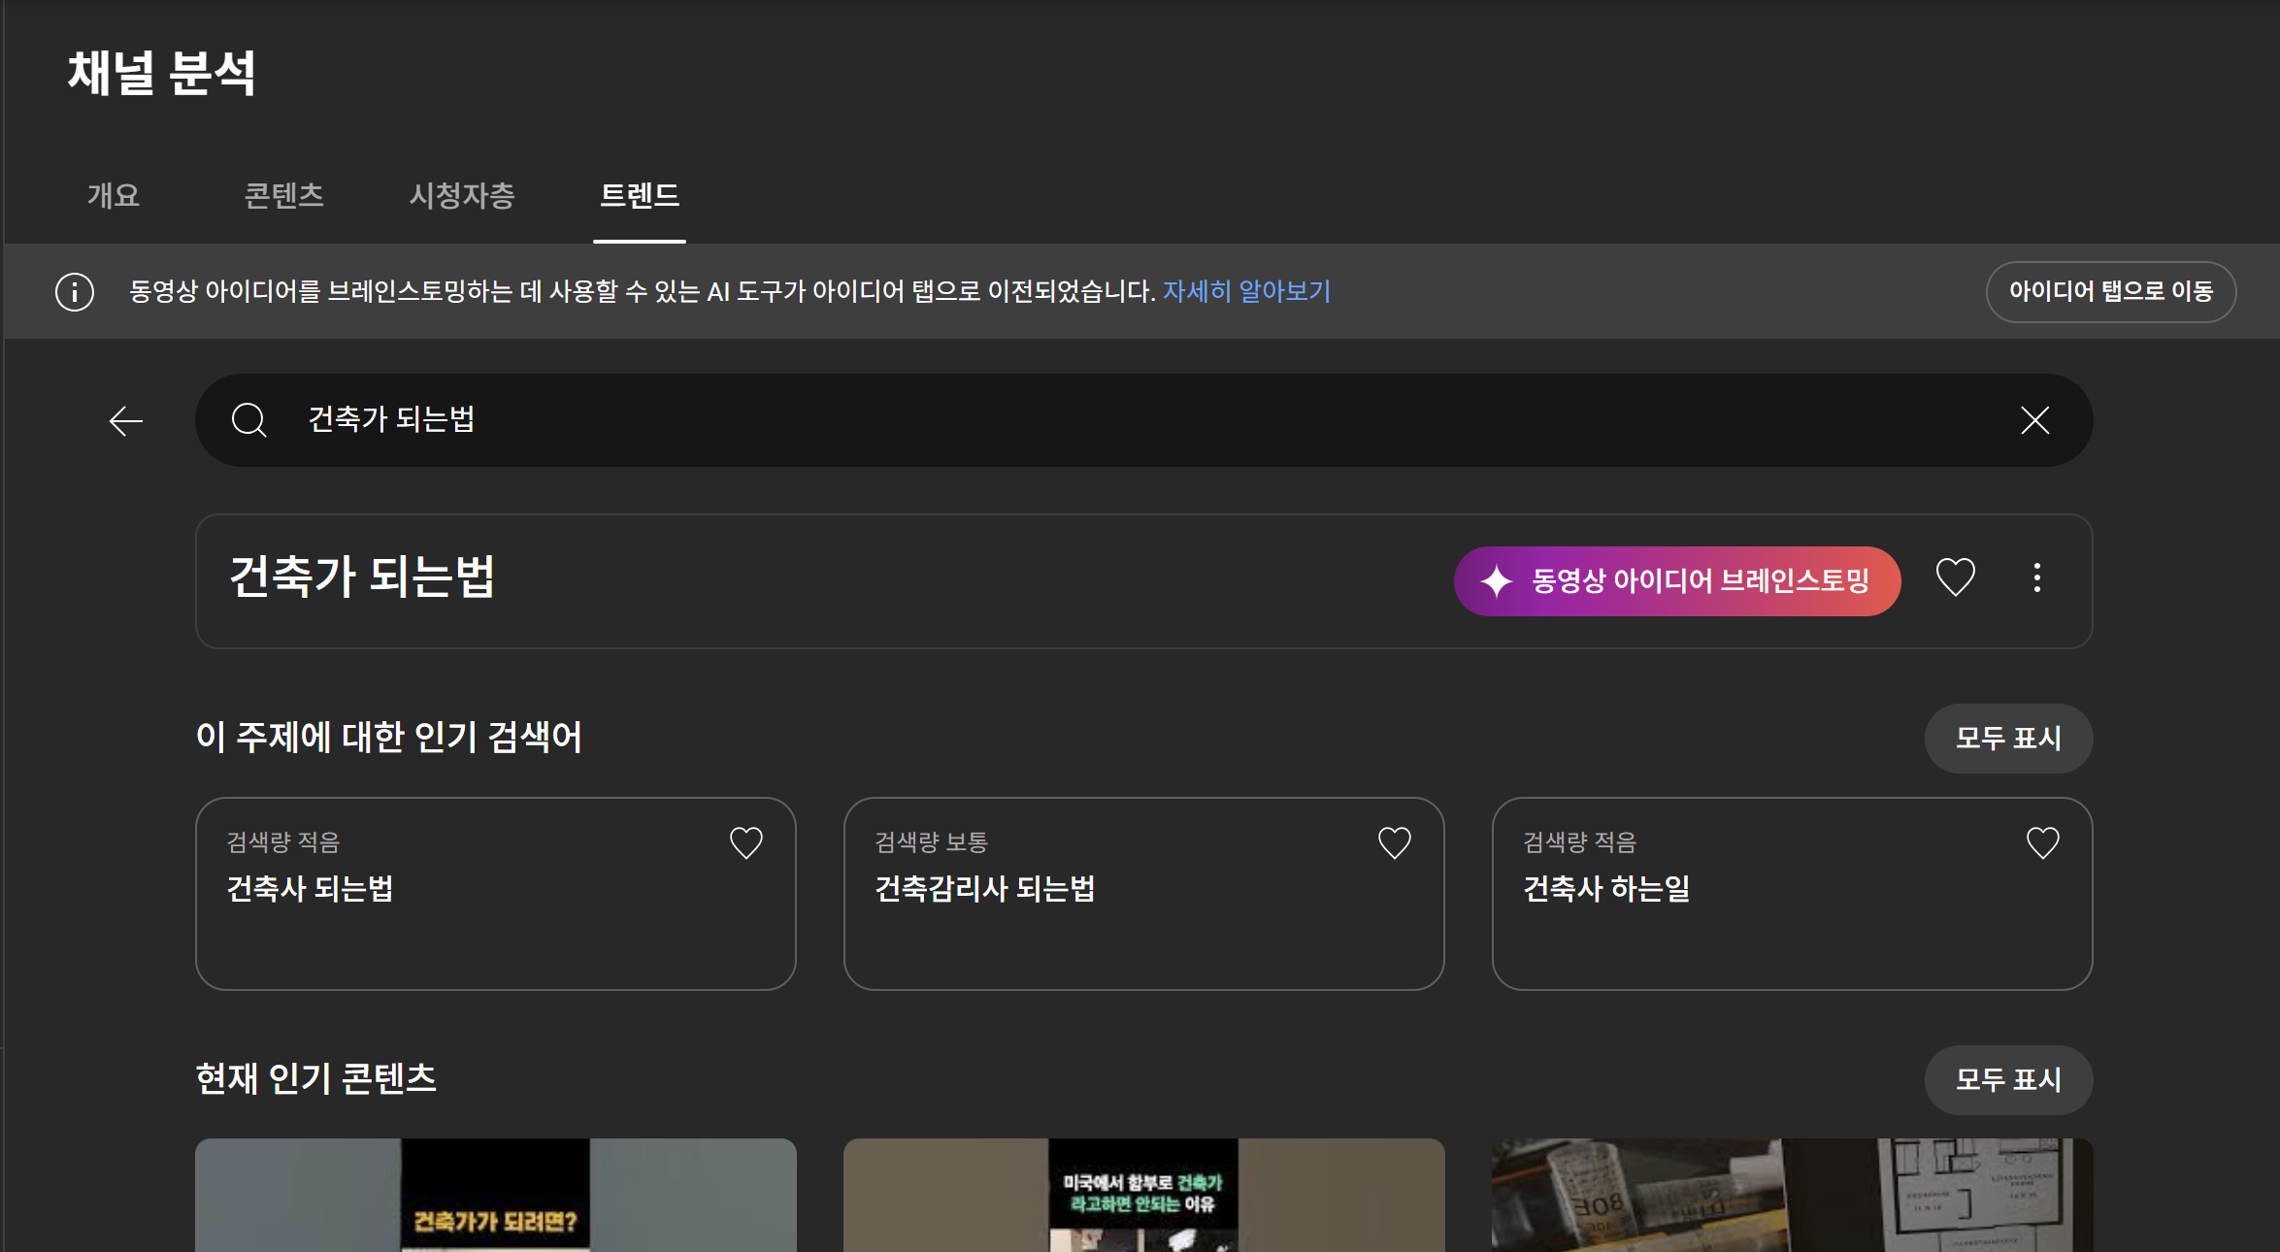
Task: Expand 현재 인기 콘텐츠 with 모두 표시
Action: pyautogui.click(x=2007, y=1079)
